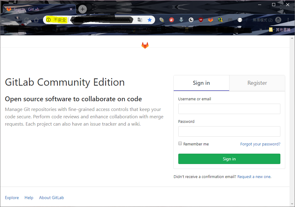The width and height of the screenshot is (295, 207).
Task: Open the overflow bookmarks chevron
Action: (261, 30)
